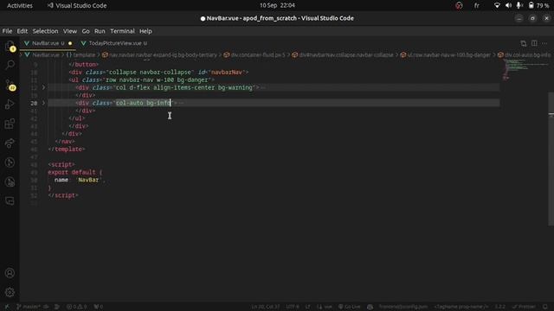The image size is (554, 311).
Task: Click 'NavBar.vue' breadcrumb segment
Action: (42, 55)
